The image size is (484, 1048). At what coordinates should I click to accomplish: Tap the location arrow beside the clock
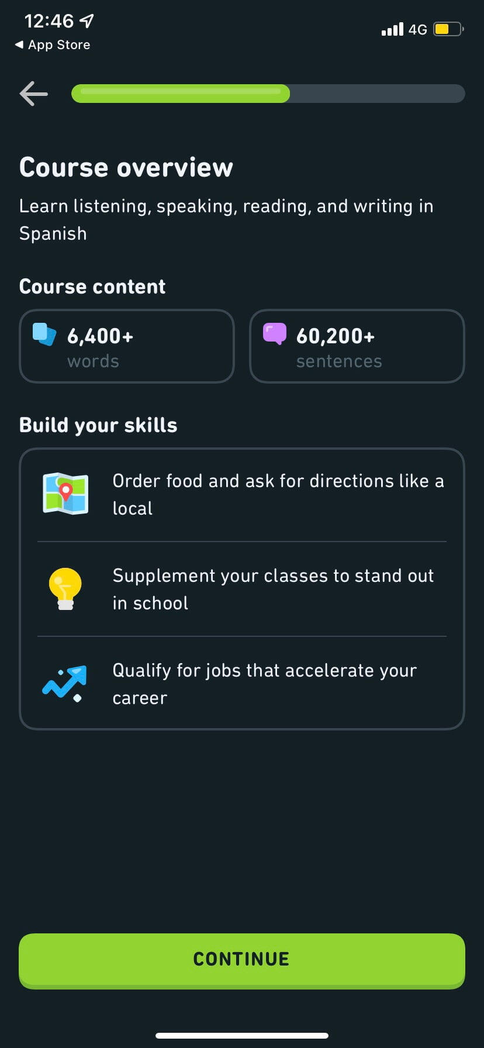click(x=87, y=22)
